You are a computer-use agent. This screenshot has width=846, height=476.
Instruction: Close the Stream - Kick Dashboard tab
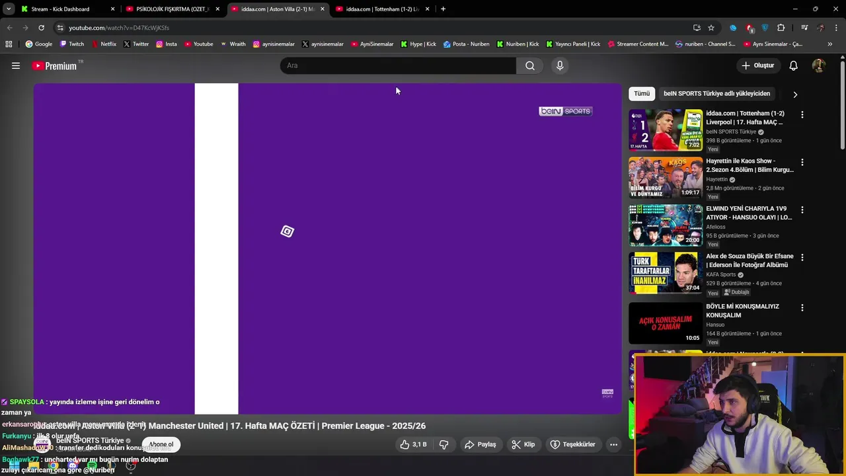113,9
